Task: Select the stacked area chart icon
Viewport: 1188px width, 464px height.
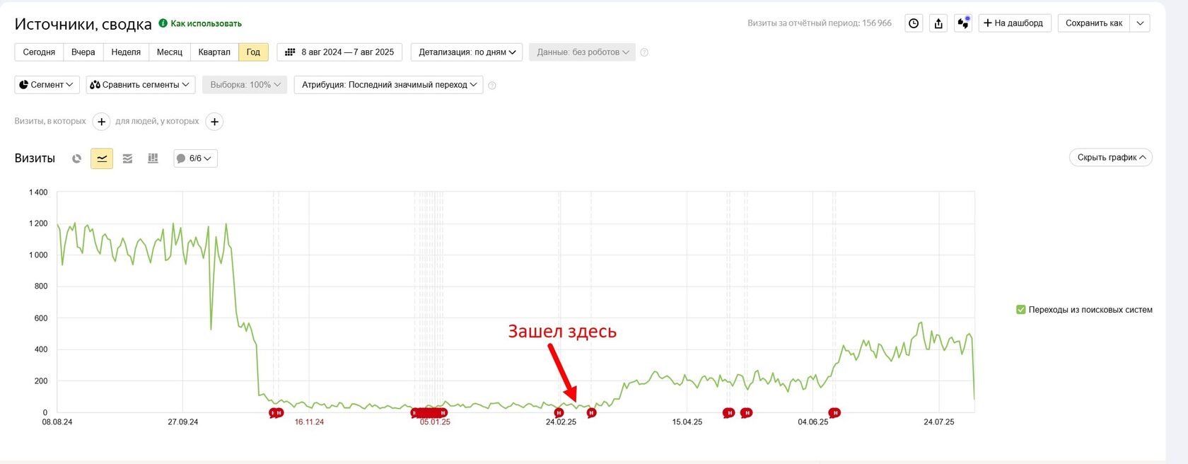Action: [127, 158]
